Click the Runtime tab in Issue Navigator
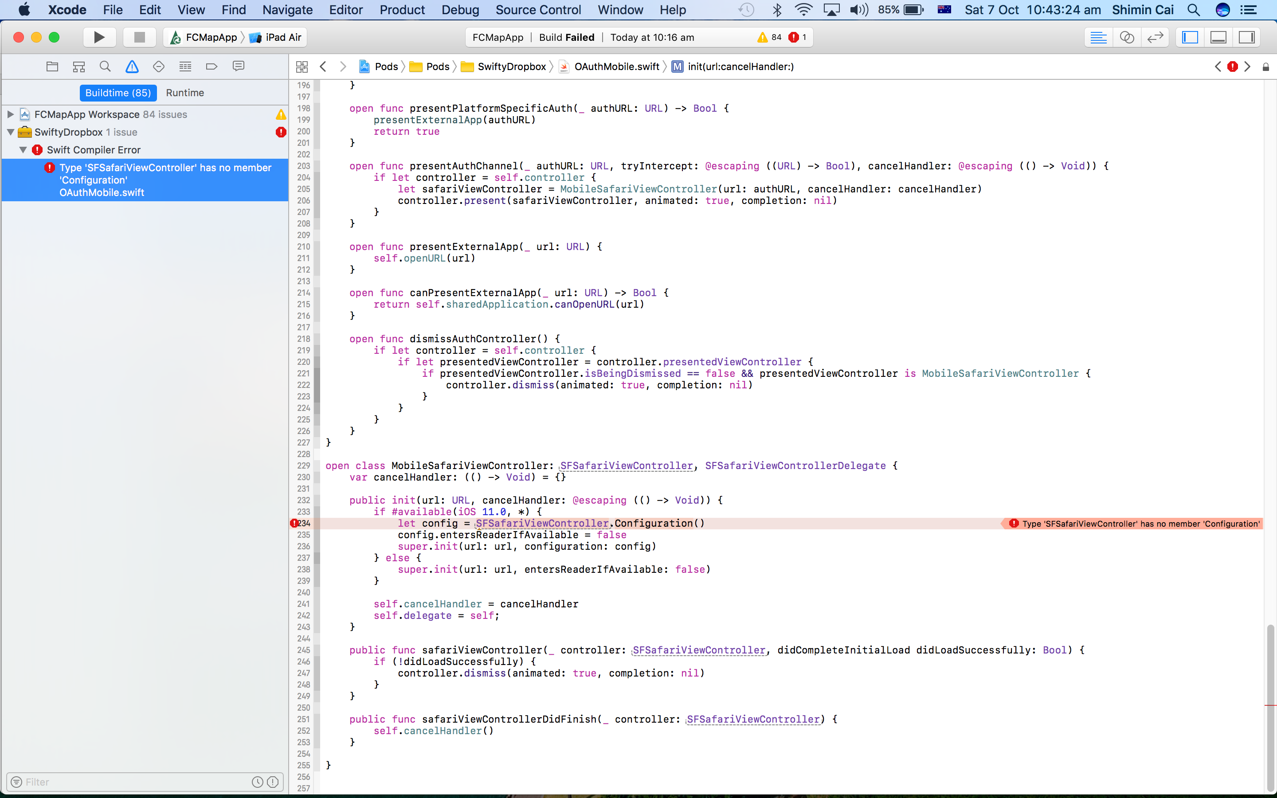Image resolution: width=1277 pixels, height=798 pixels. pyautogui.click(x=184, y=92)
